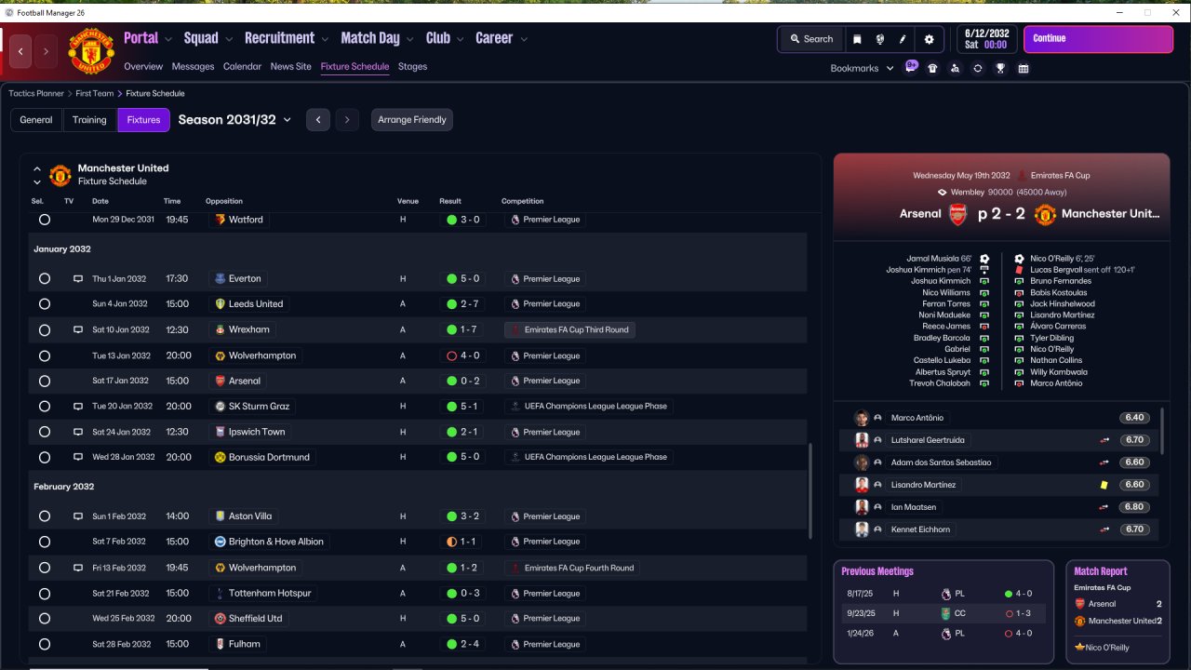Click the player search scouting shortcut icon
The width and height of the screenshot is (1191, 670).
click(x=955, y=68)
